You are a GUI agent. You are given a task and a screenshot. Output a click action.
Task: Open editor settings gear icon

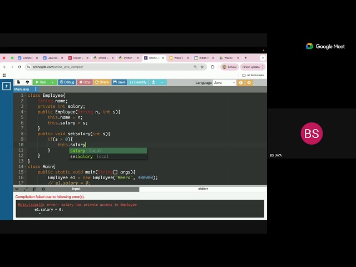tap(249, 83)
